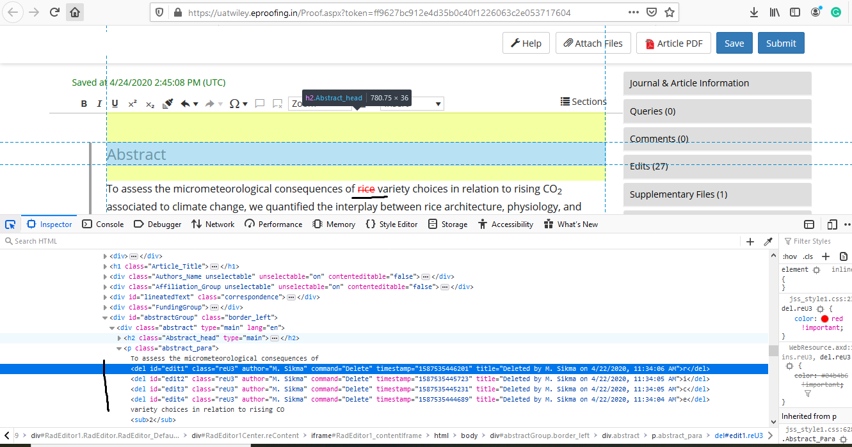Switch to the Inspector tab
Viewport: 852px width, 447px height.
pos(50,224)
